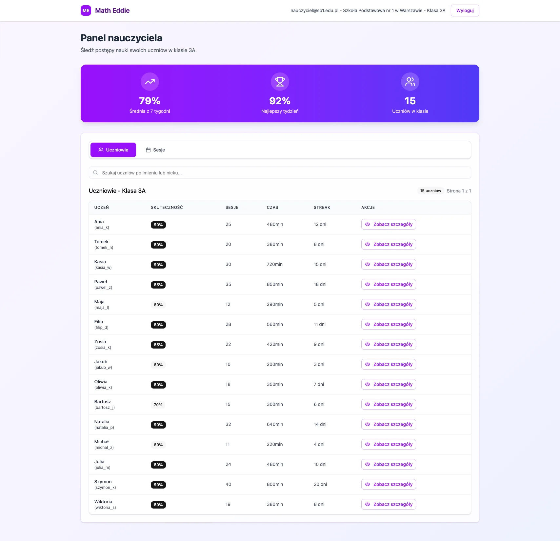Click the calendar icon on the Sesje tab
560x541 pixels.
coord(148,150)
